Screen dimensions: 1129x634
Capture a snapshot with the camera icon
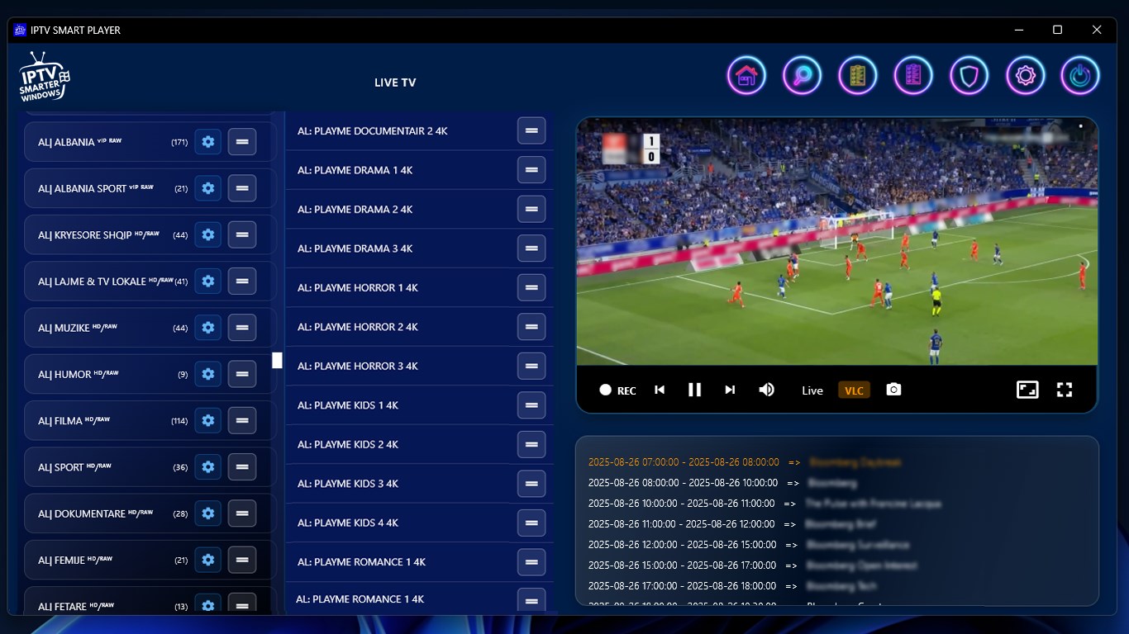pos(893,389)
